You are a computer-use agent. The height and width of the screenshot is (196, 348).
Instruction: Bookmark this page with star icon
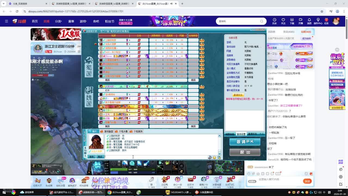322,11
